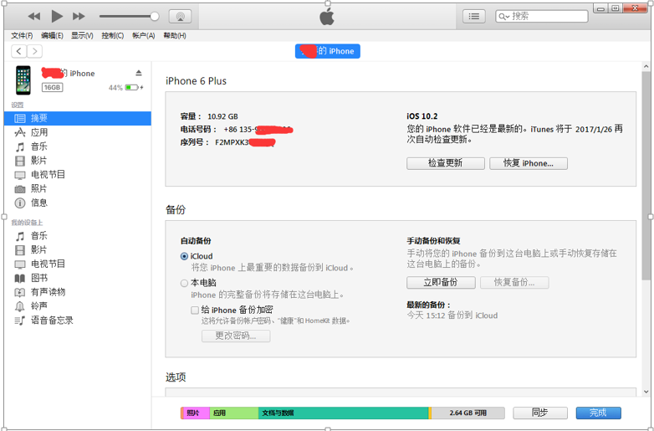Click the 恢复 iPhone... button
This screenshot has width=654, height=431.
point(529,163)
